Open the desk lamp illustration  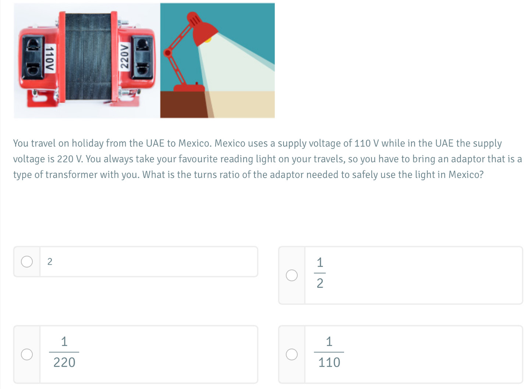point(217,61)
